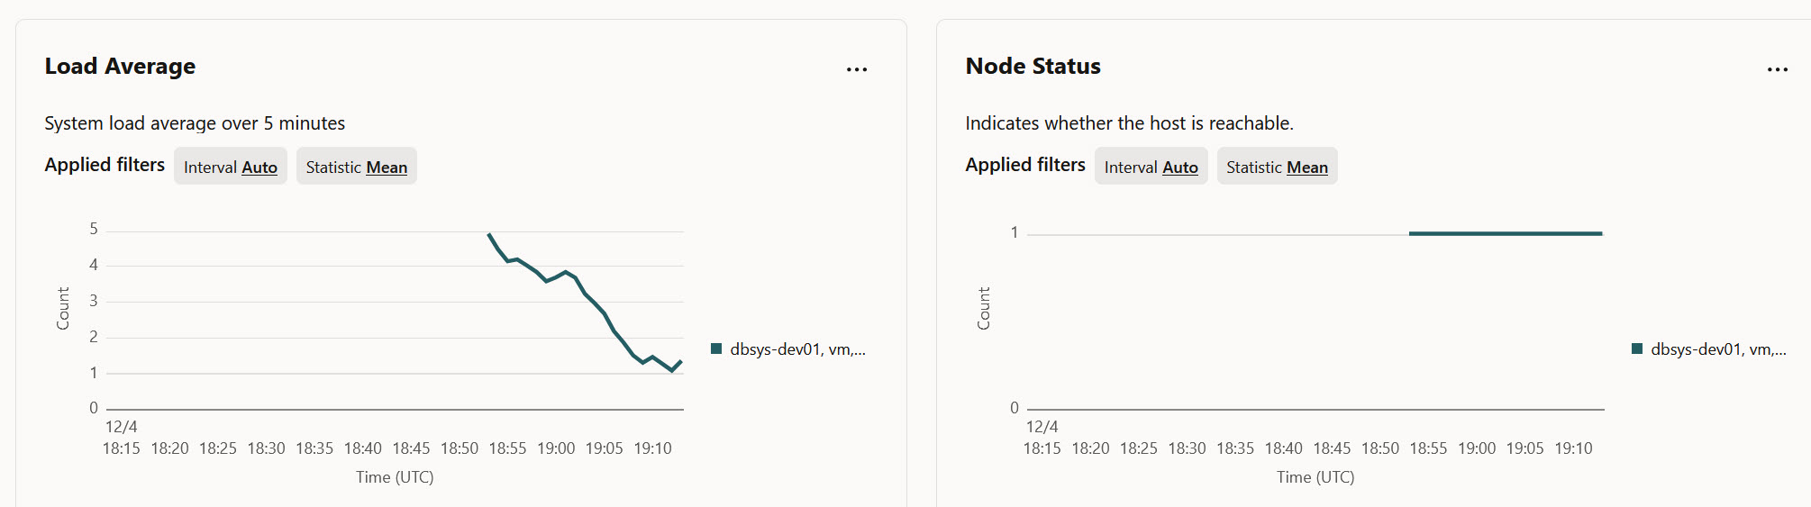
Task: Click the 'Indicates whether the host is reachable' text
Action: (x=1129, y=123)
